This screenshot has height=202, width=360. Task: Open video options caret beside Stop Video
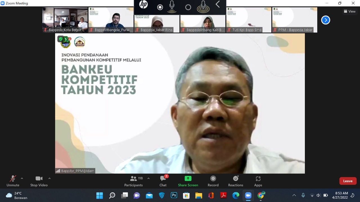point(49,178)
